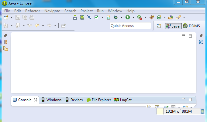Open the Edit menu
This screenshot has width=207, height=122.
pos(18,11)
